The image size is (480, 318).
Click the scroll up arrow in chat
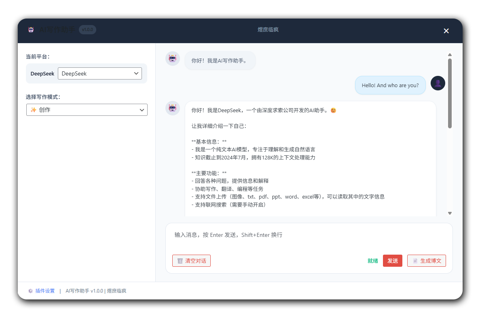click(x=450, y=54)
